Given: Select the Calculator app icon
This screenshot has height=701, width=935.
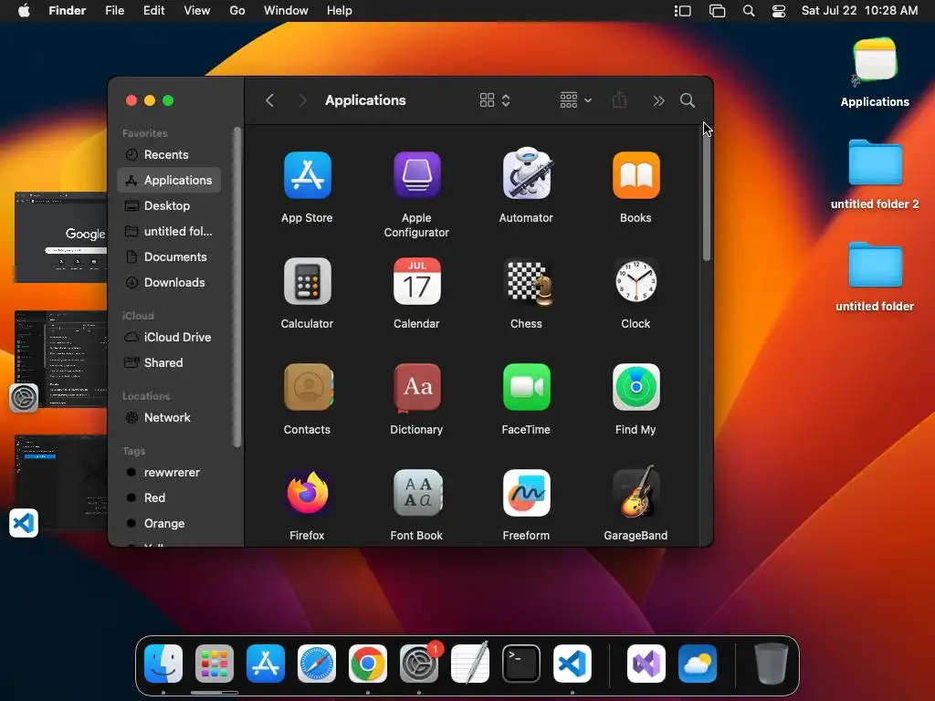Looking at the screenshot, I should [307, 281].
